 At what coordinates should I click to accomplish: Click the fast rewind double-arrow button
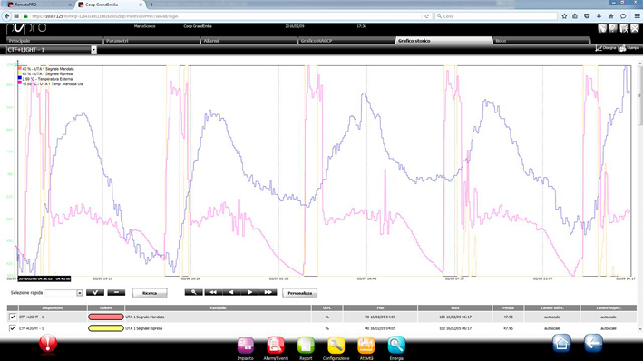(x=213, y=292)
